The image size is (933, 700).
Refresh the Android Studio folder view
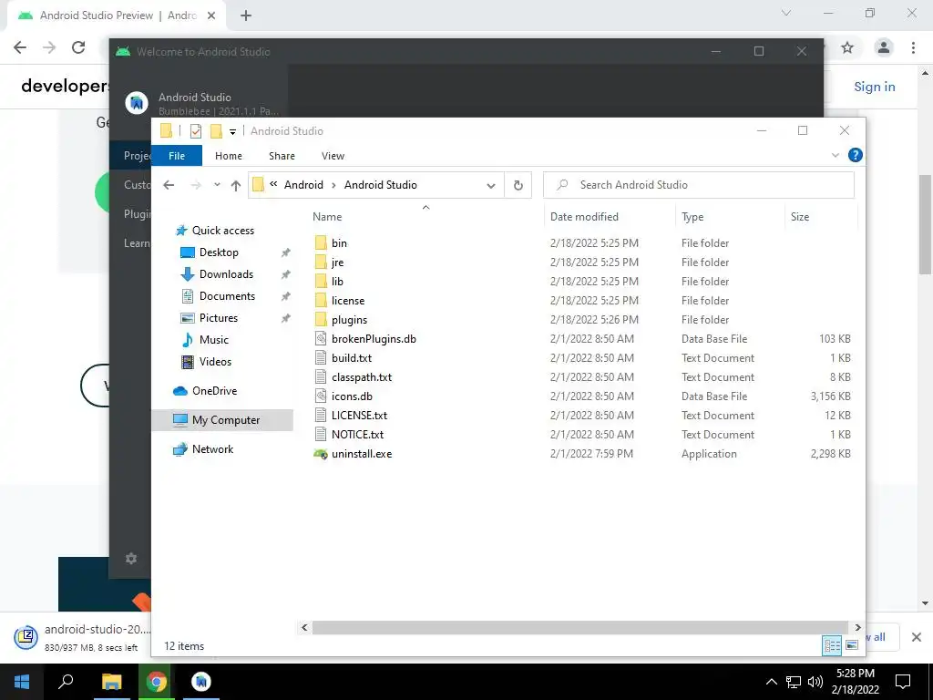click(518, 185)
